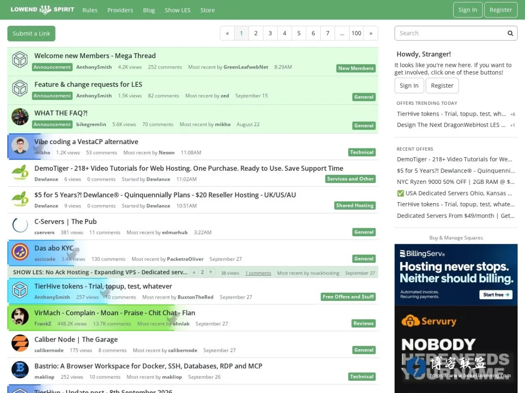Click Register under Howdy, Stranger
Viewport: 525px width, 393px height.
point(442,86)
